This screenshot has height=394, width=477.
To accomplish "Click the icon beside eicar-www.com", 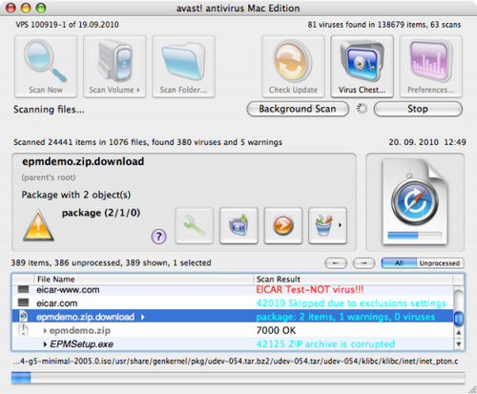I will pyautogui.click(x=23, y=289).
